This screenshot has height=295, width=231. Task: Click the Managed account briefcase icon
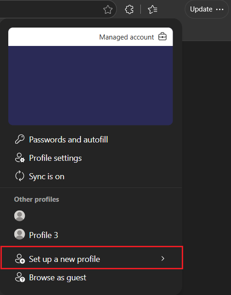coord(162,36)
